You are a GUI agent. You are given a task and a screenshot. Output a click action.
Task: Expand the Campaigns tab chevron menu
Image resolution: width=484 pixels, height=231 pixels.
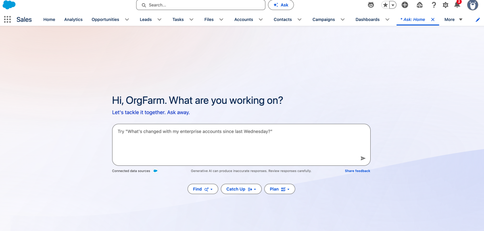[342, 19]
